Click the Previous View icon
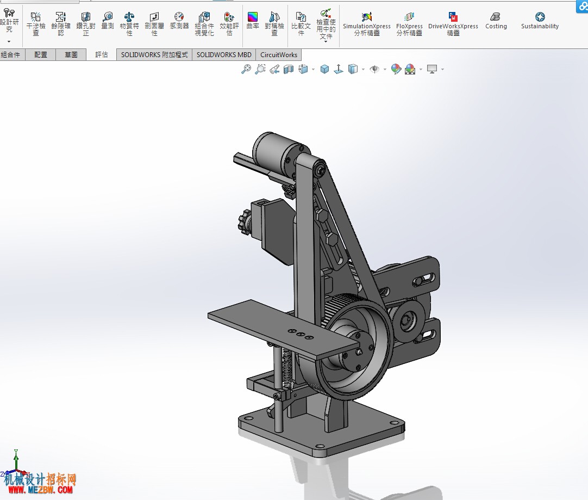 tap(274, 69)
